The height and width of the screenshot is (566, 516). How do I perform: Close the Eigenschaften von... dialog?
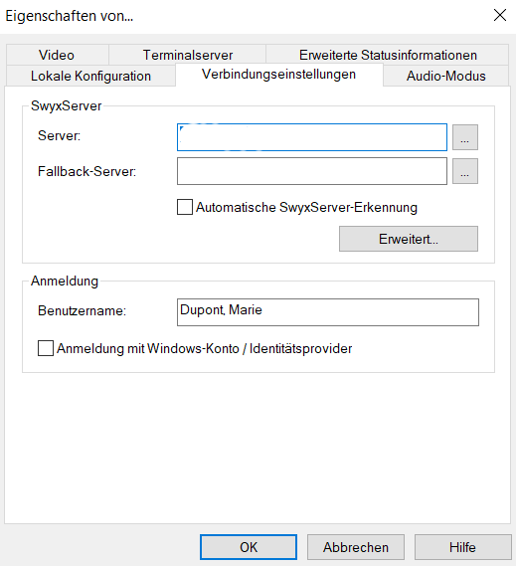click(x=500, y=15)
